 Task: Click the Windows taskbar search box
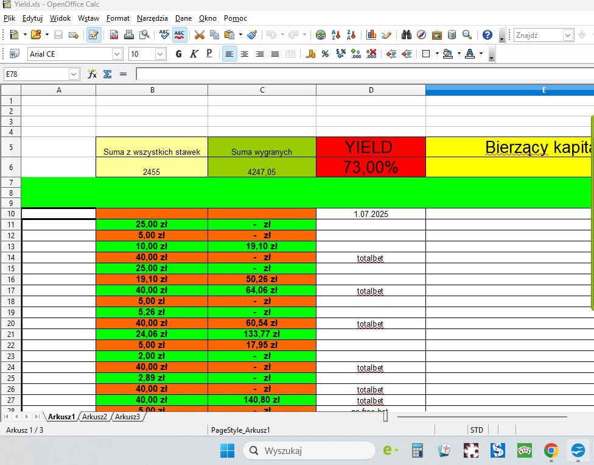pos(309,450)
